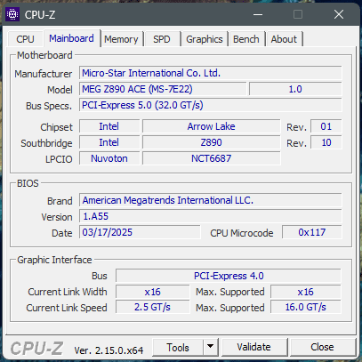Click the Nuvoton LPCIO value
This screenshot has width=362, height=362.
(109, 158)
